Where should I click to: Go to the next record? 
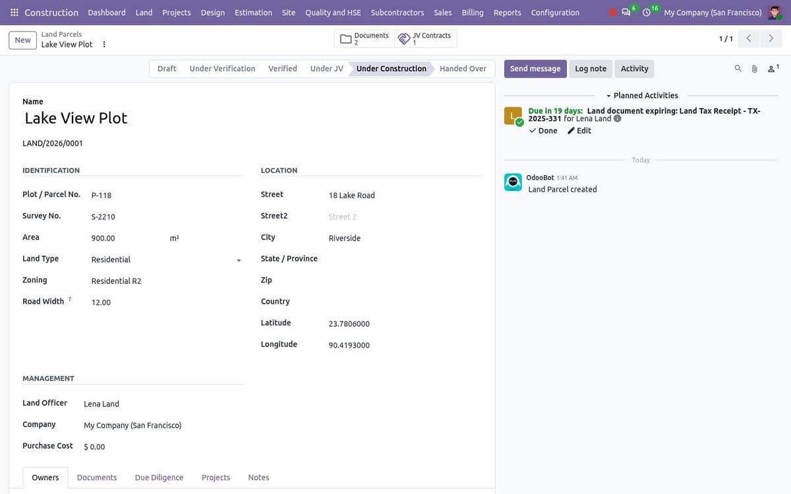(x=771, y=39)
